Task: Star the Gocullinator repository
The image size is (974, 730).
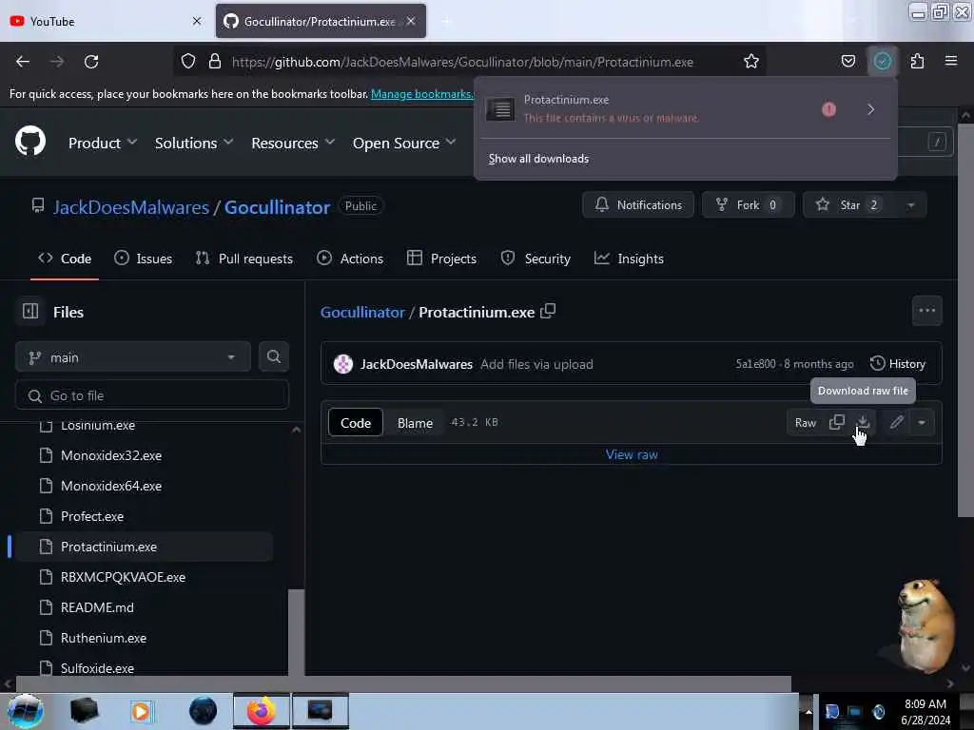Action: [849, 205]
